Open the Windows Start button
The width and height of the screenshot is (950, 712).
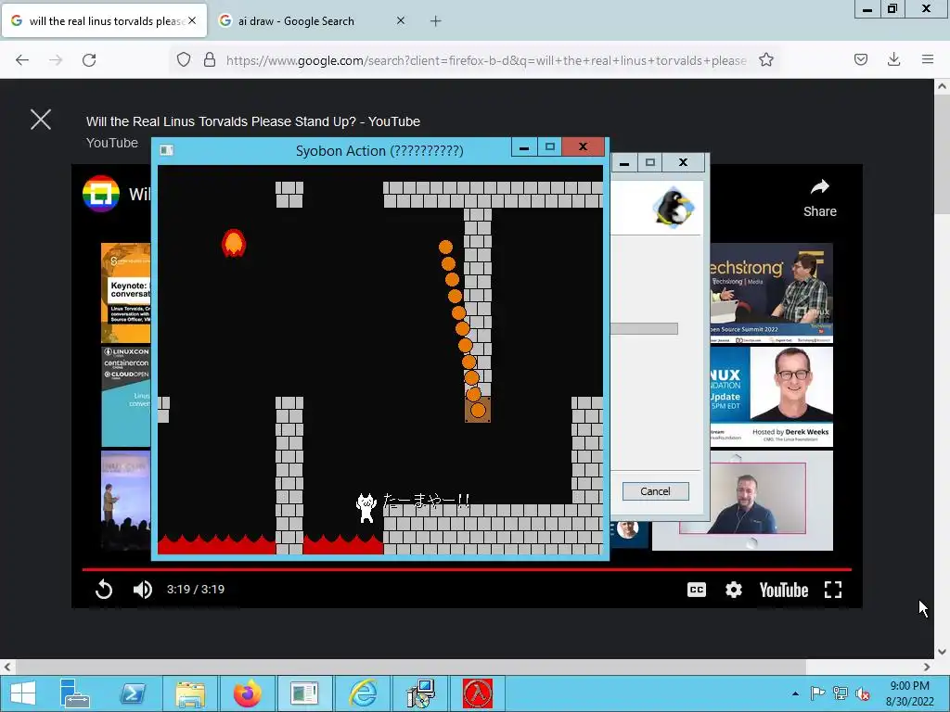tap(23, 693)
